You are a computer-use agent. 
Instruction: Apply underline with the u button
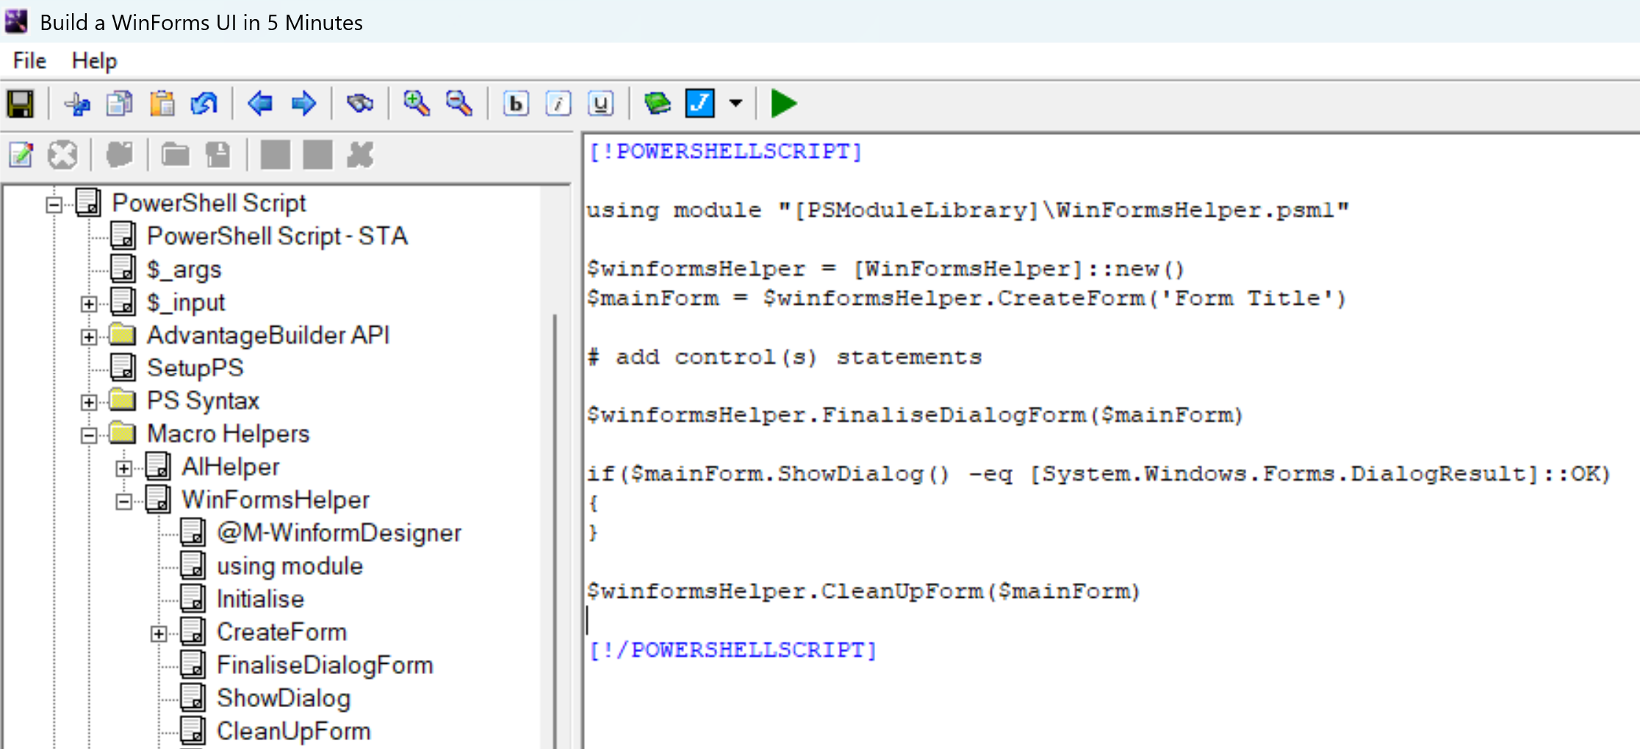pos(601,104)
